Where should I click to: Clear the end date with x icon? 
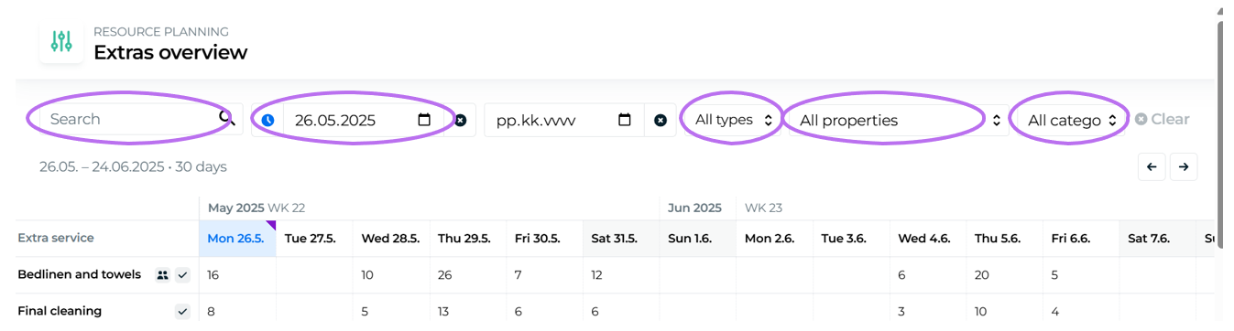[x=661, y=120]
